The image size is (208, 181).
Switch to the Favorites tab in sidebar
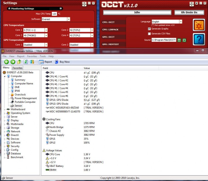point(17,68)
